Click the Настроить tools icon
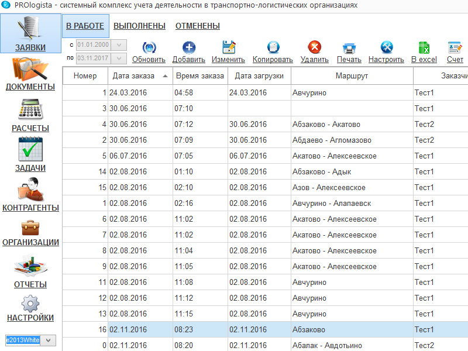The image size is (468, 351). 387,47
